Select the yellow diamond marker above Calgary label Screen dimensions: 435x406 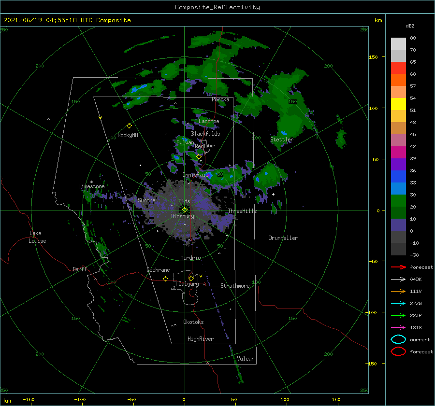pos(191,278)
